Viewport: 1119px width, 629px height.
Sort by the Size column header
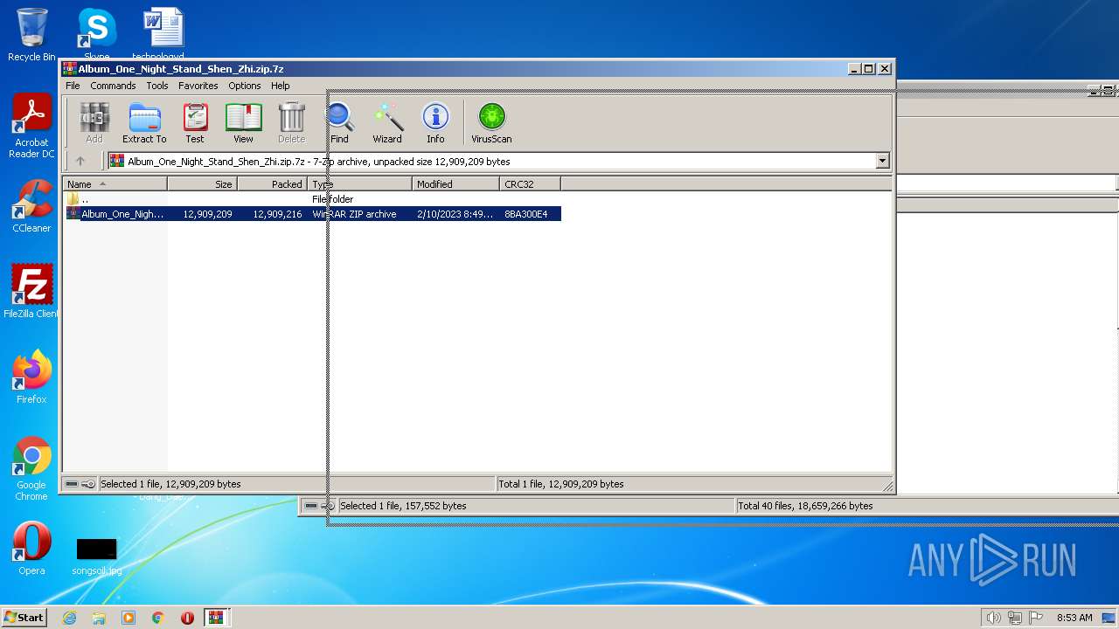click(x=202, y=184)
